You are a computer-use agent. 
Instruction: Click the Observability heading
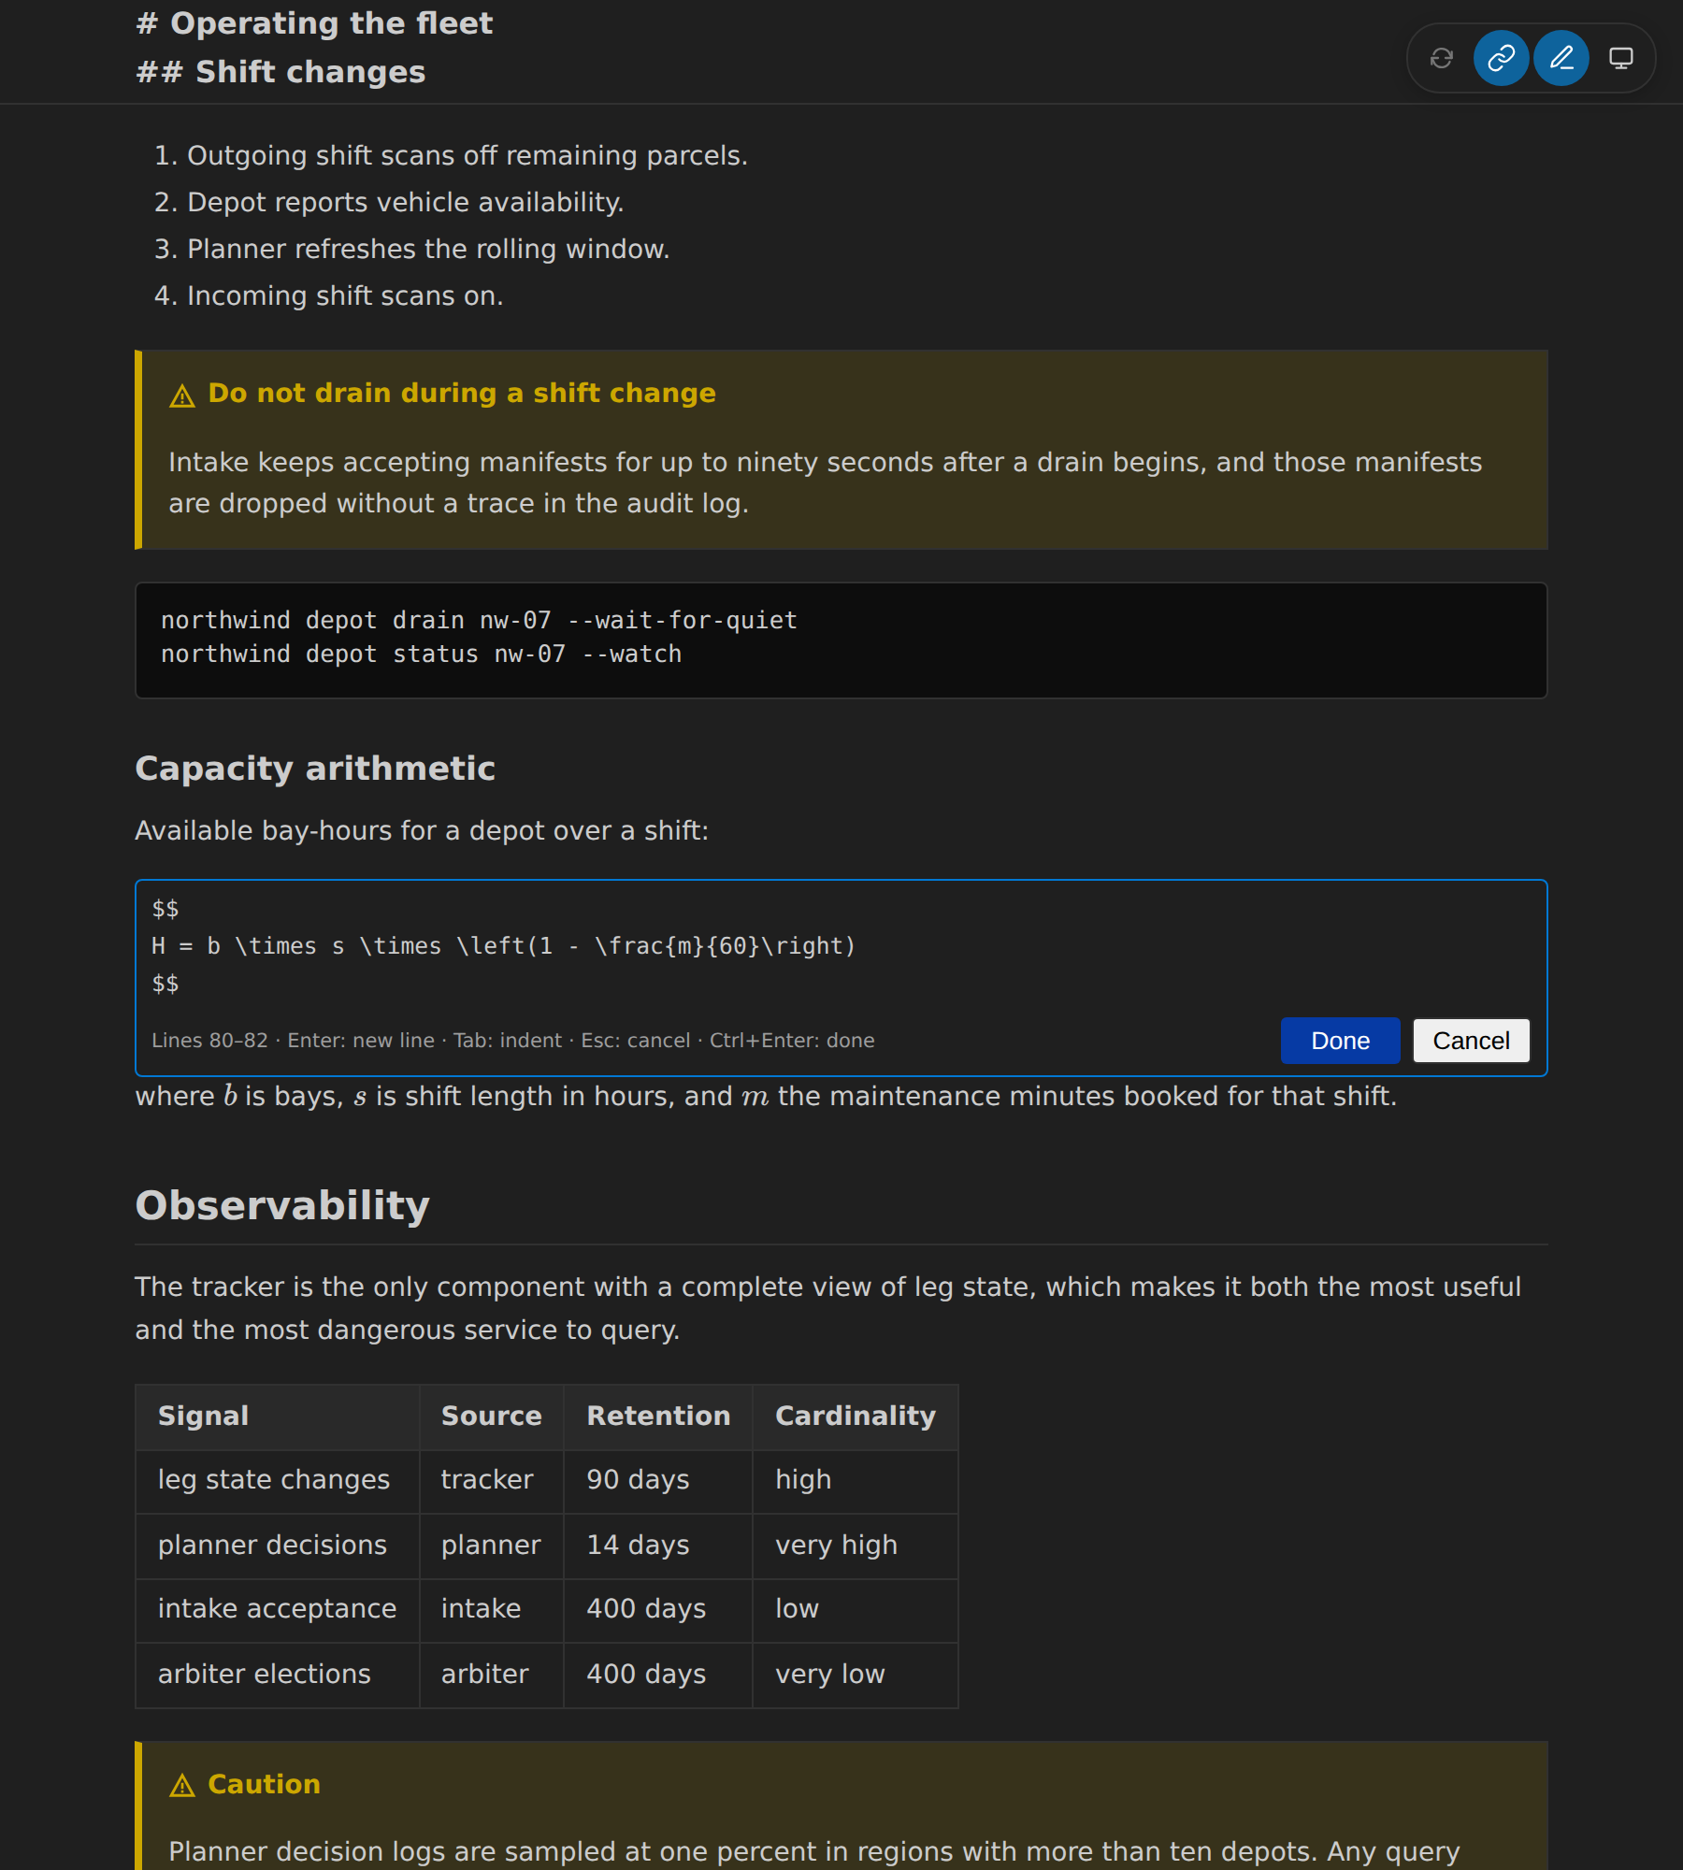coord(282,1205)
